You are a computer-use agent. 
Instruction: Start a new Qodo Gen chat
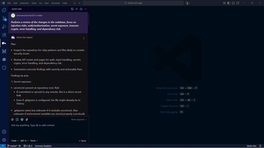(77, 9)
